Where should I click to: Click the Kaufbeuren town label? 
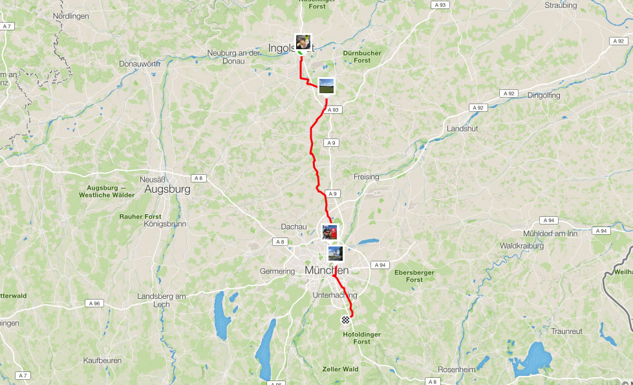point(102,360)
